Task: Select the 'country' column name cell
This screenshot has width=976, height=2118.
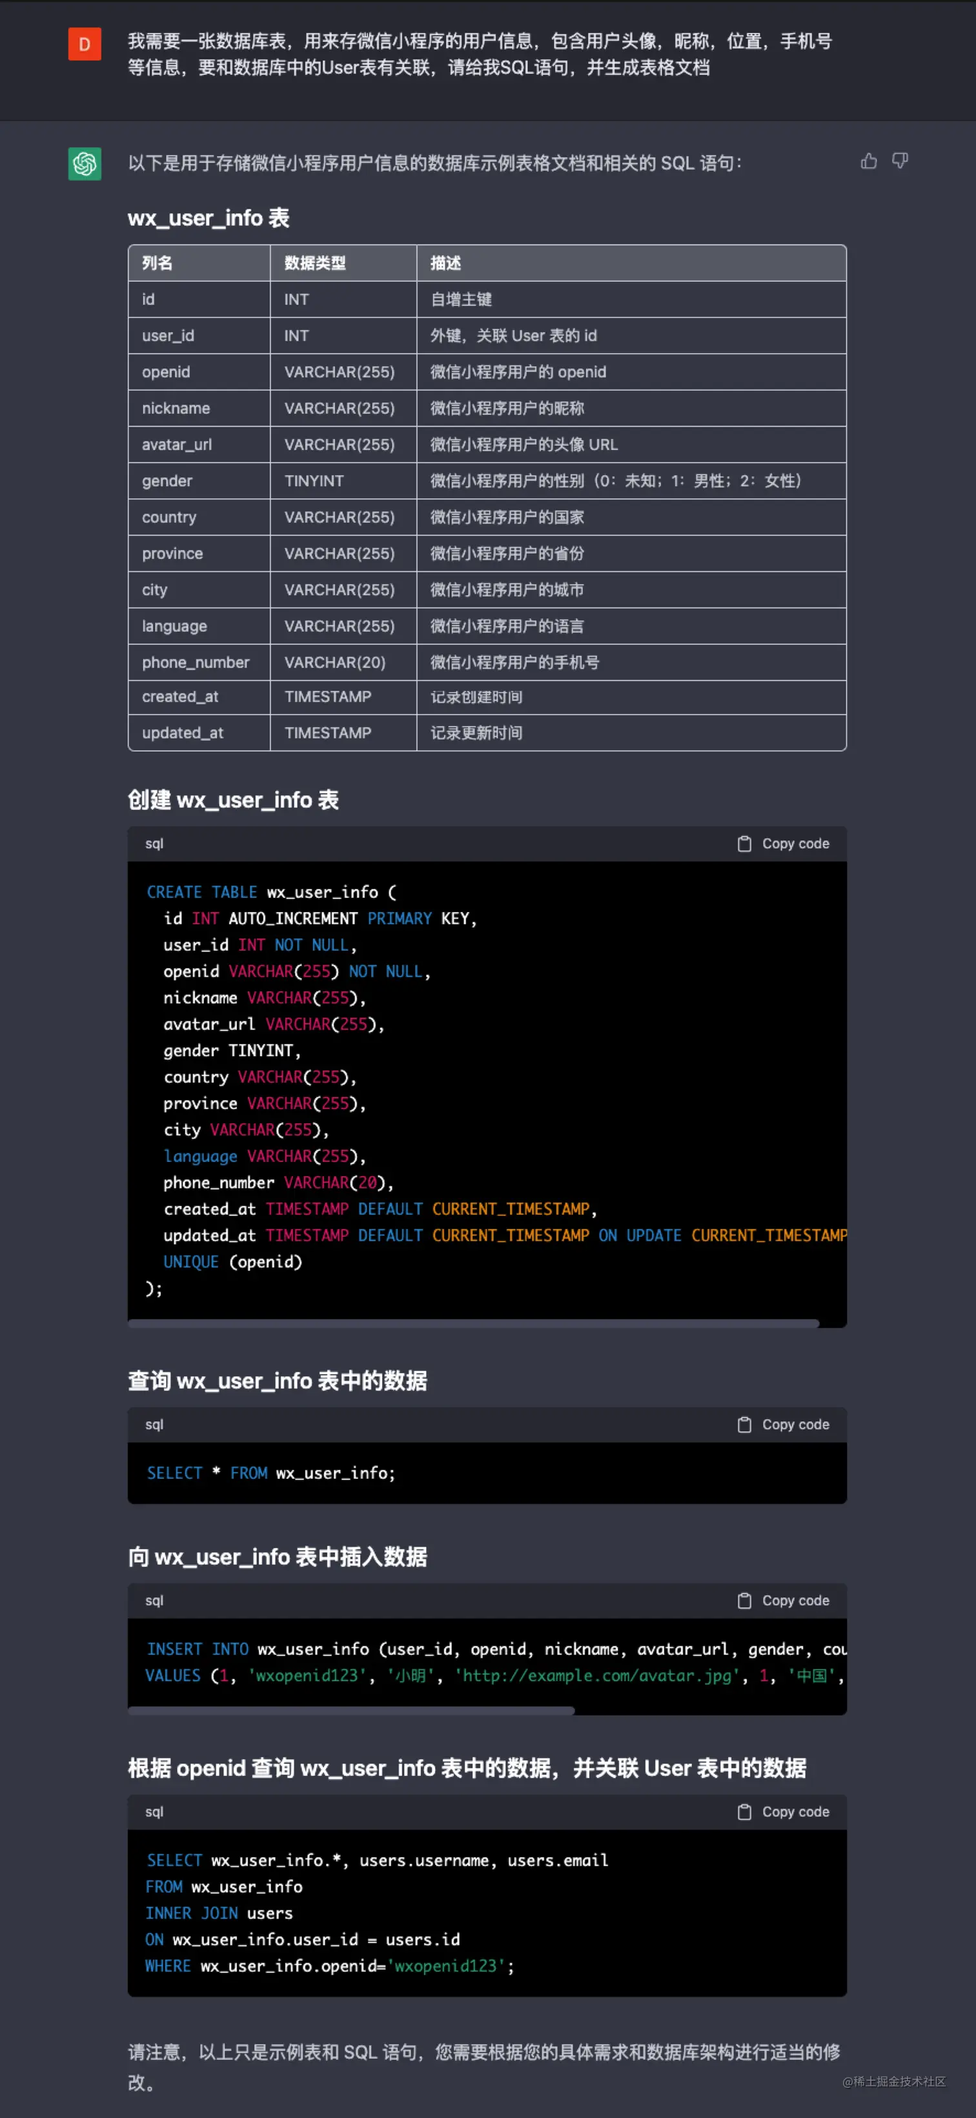Action: pyautogui.click(x=199, y=516)
